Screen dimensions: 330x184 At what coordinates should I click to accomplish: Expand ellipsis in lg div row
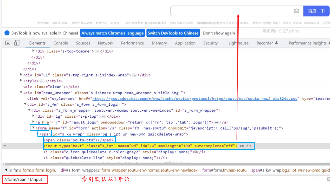click(x=103, y=117)
